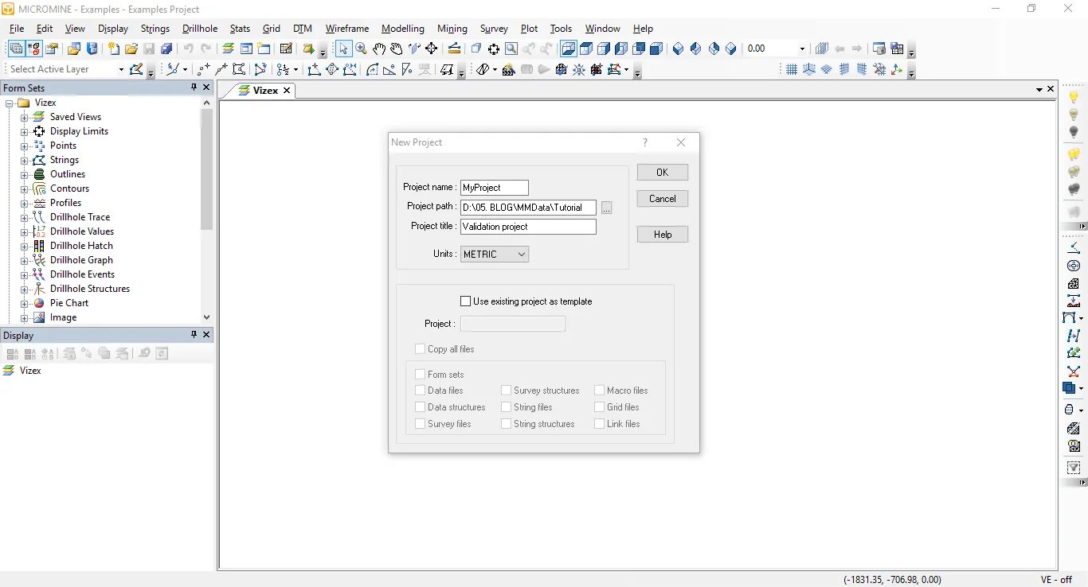Select the pan hand tool
The width and height of the screenshot is (1088, 587).
tap(379, 49)
